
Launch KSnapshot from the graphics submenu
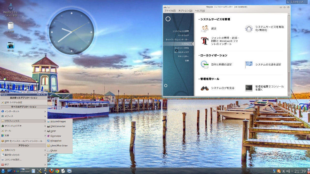[x=59, y=141]
